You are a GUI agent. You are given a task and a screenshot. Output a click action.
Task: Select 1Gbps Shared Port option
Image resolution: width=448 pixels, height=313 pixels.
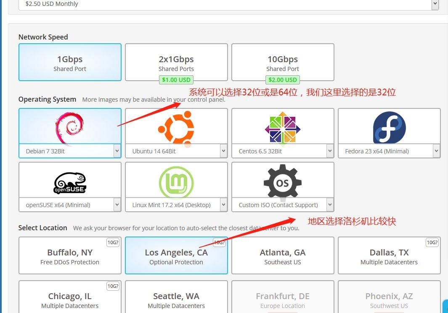[70, 62]
